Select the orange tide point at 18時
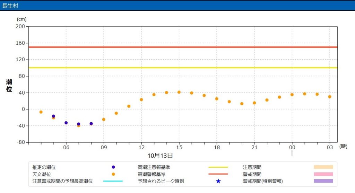Image resolution: width=355 pixels, height=193 pixels. [x=217, y=99]
